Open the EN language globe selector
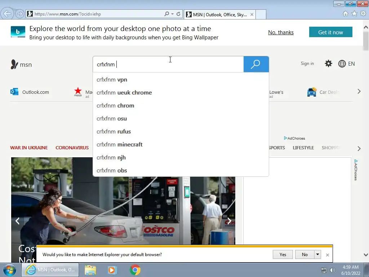This screenshot has height=277, width=369. 346,63
